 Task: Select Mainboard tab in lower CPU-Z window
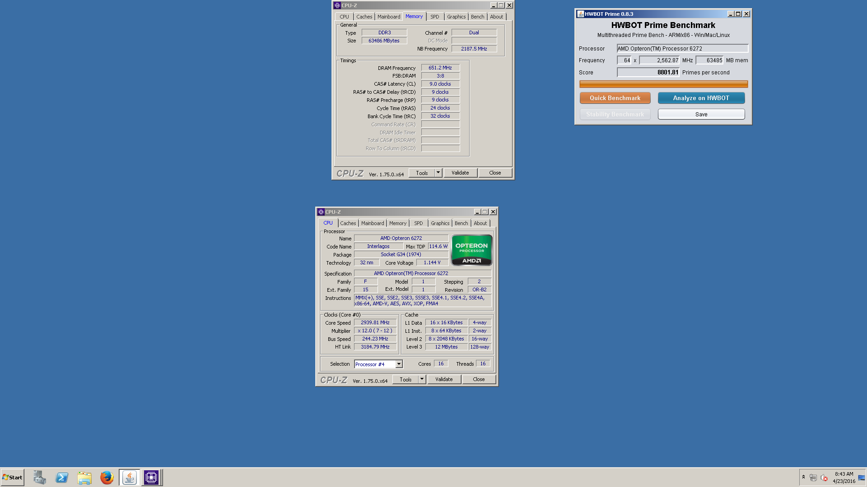click(x=373, y=223)
